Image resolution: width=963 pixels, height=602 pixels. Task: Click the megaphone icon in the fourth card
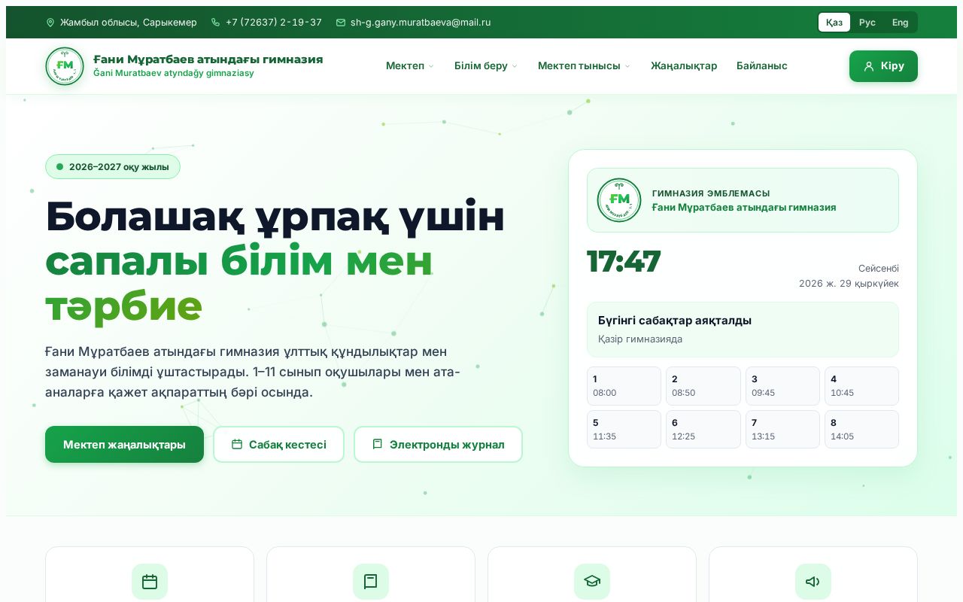813,582
